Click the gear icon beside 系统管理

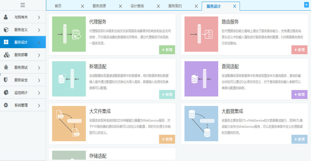point(6,105)
